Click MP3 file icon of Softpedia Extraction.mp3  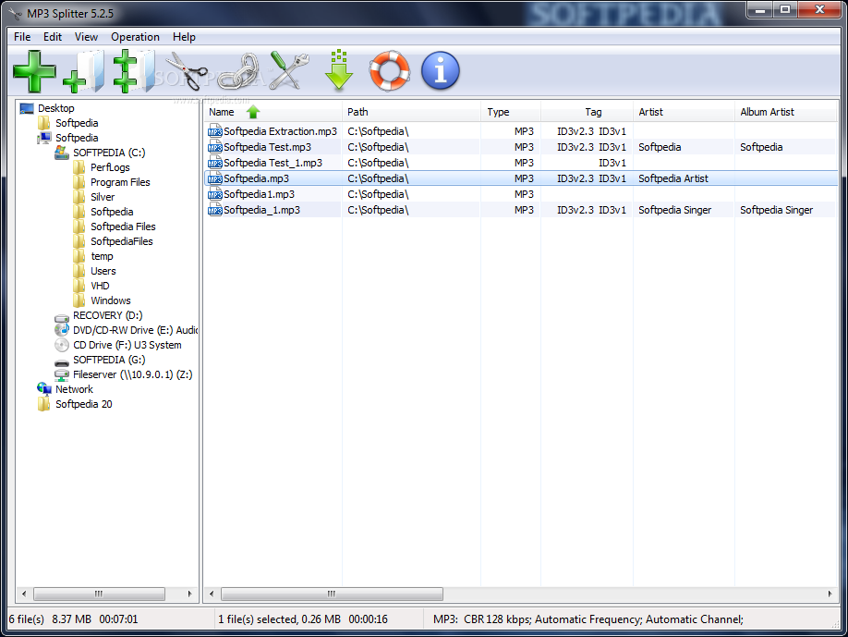tap(214, 131)
